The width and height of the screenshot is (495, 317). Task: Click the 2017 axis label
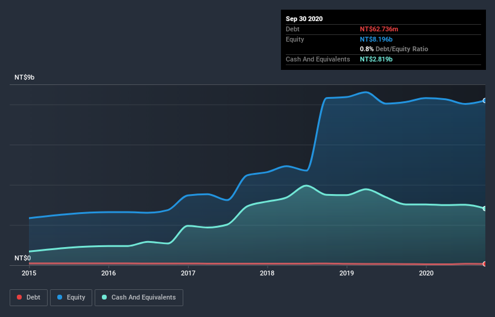point(188,273)
